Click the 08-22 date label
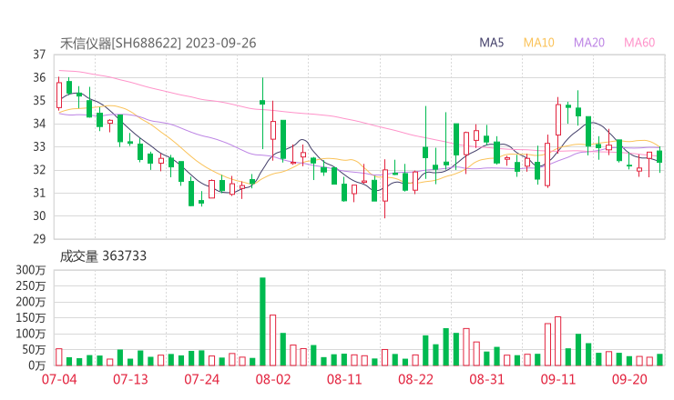 click(415, 379)
